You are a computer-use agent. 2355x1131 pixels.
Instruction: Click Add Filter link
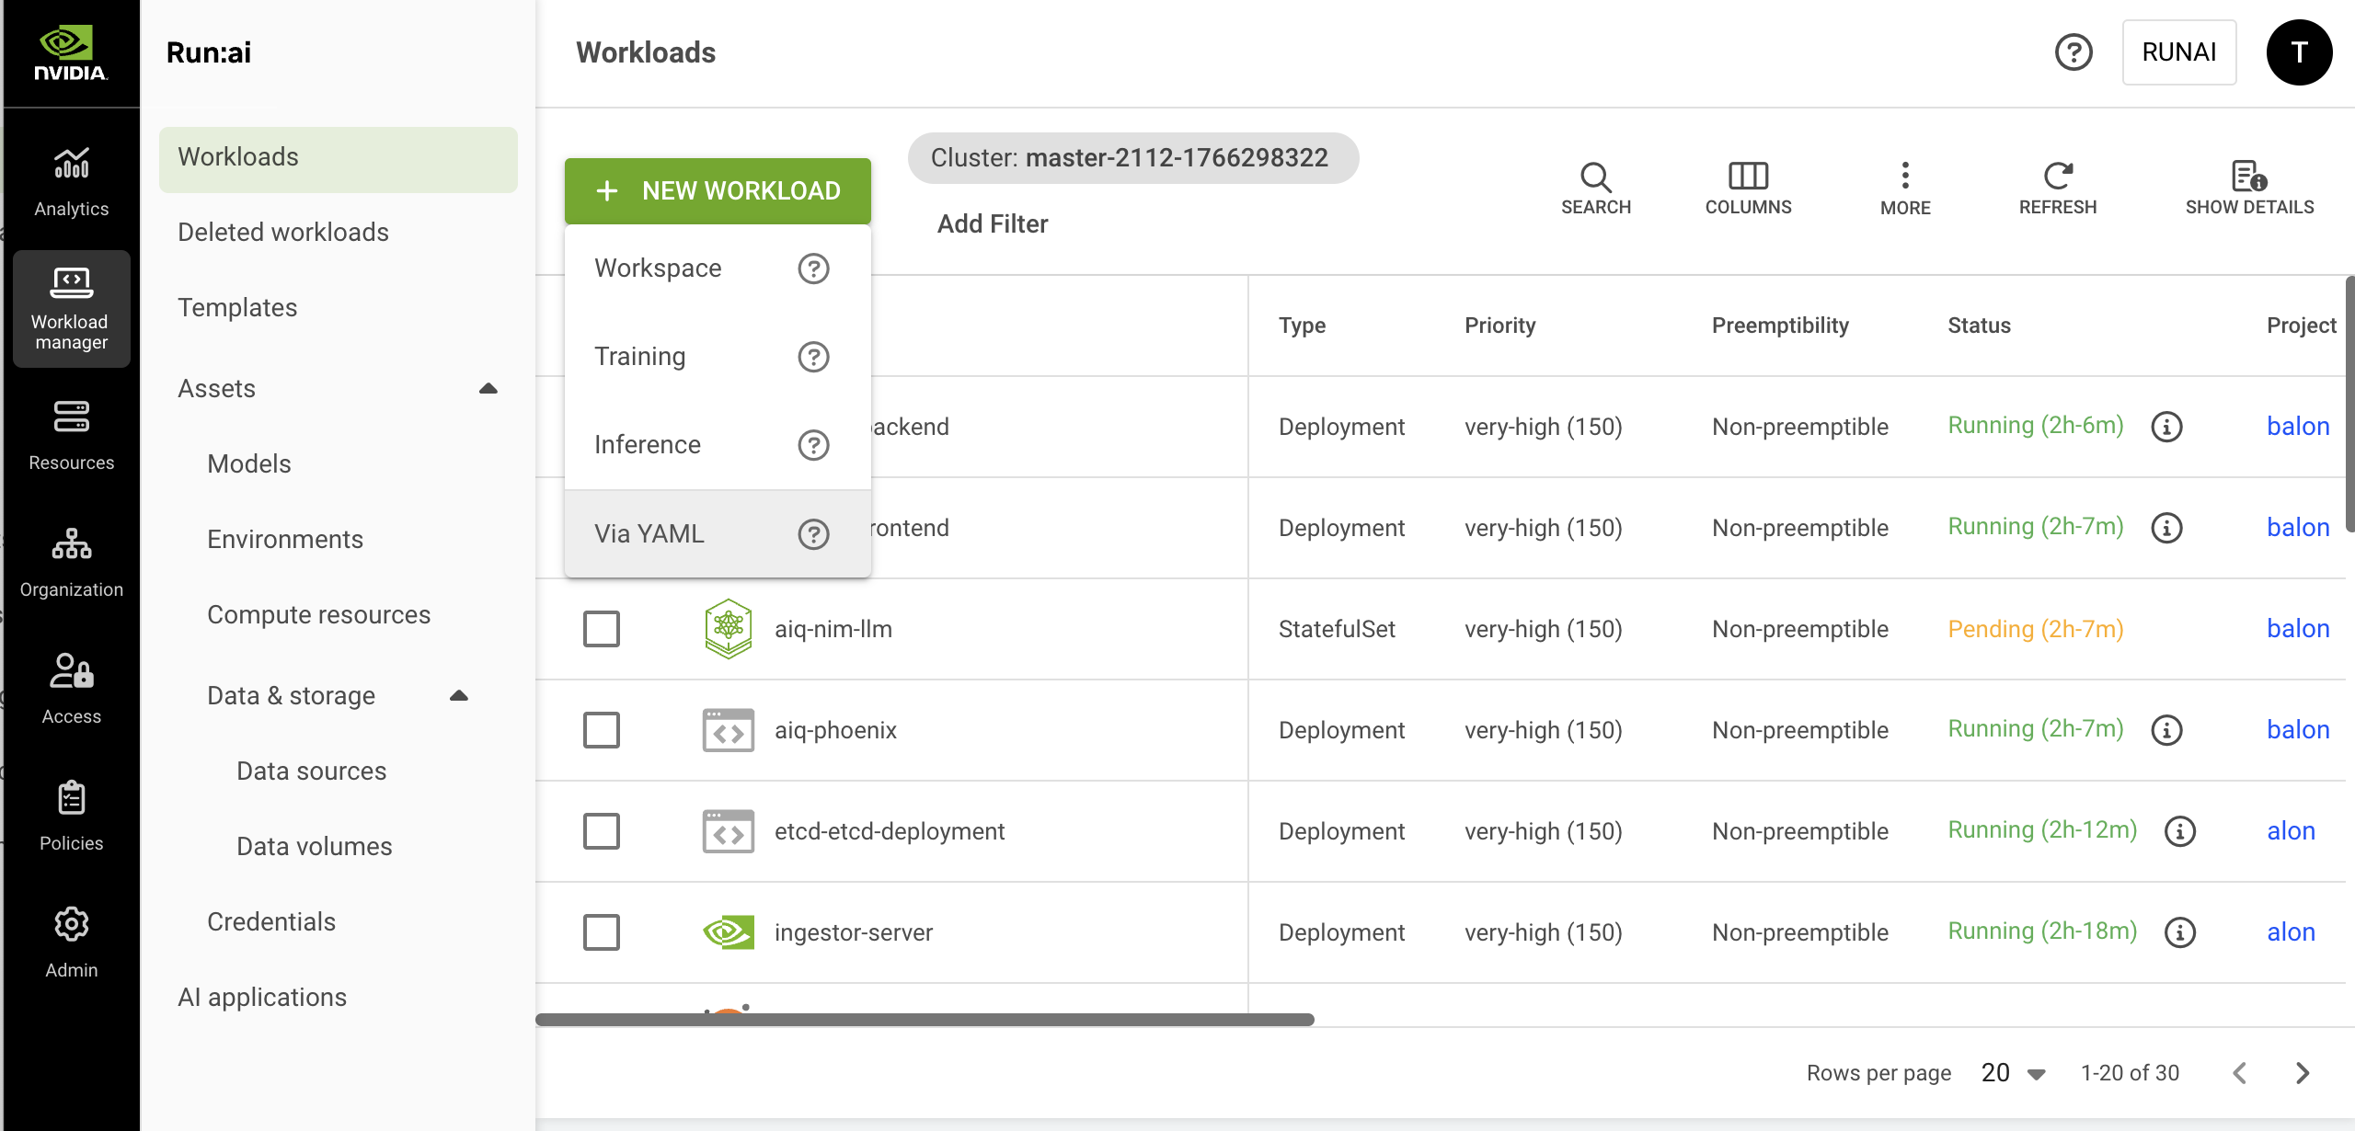click(992, 223)
